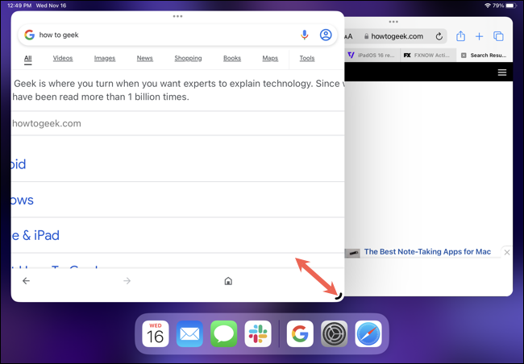Open the Google app from the dock
Viewport: 524px width, 364px height.
(300, 333)
